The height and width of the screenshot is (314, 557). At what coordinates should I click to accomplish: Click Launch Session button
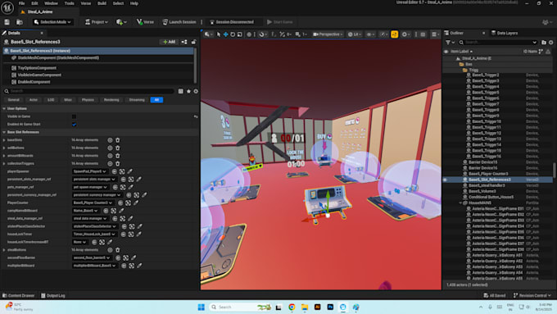[179, 22]
